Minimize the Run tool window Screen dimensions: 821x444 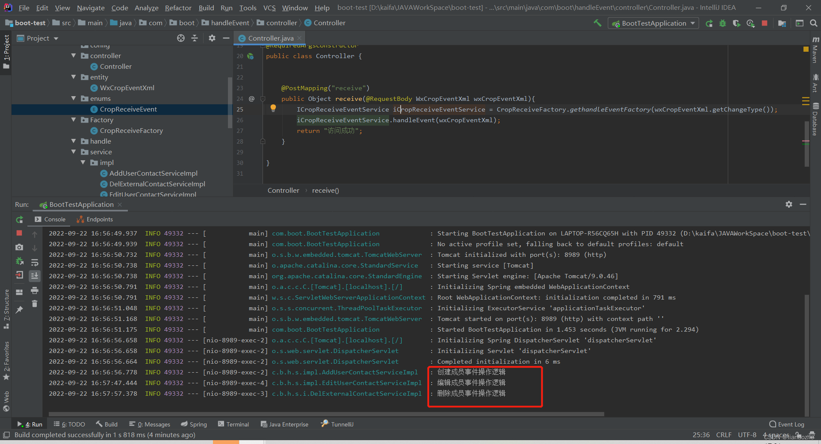tap(803, 204)
